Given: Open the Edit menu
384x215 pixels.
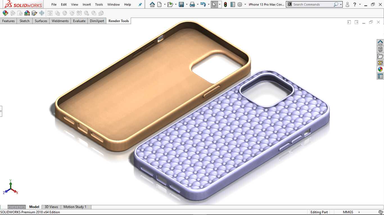Looking at the screenshot, I should 64,4.
